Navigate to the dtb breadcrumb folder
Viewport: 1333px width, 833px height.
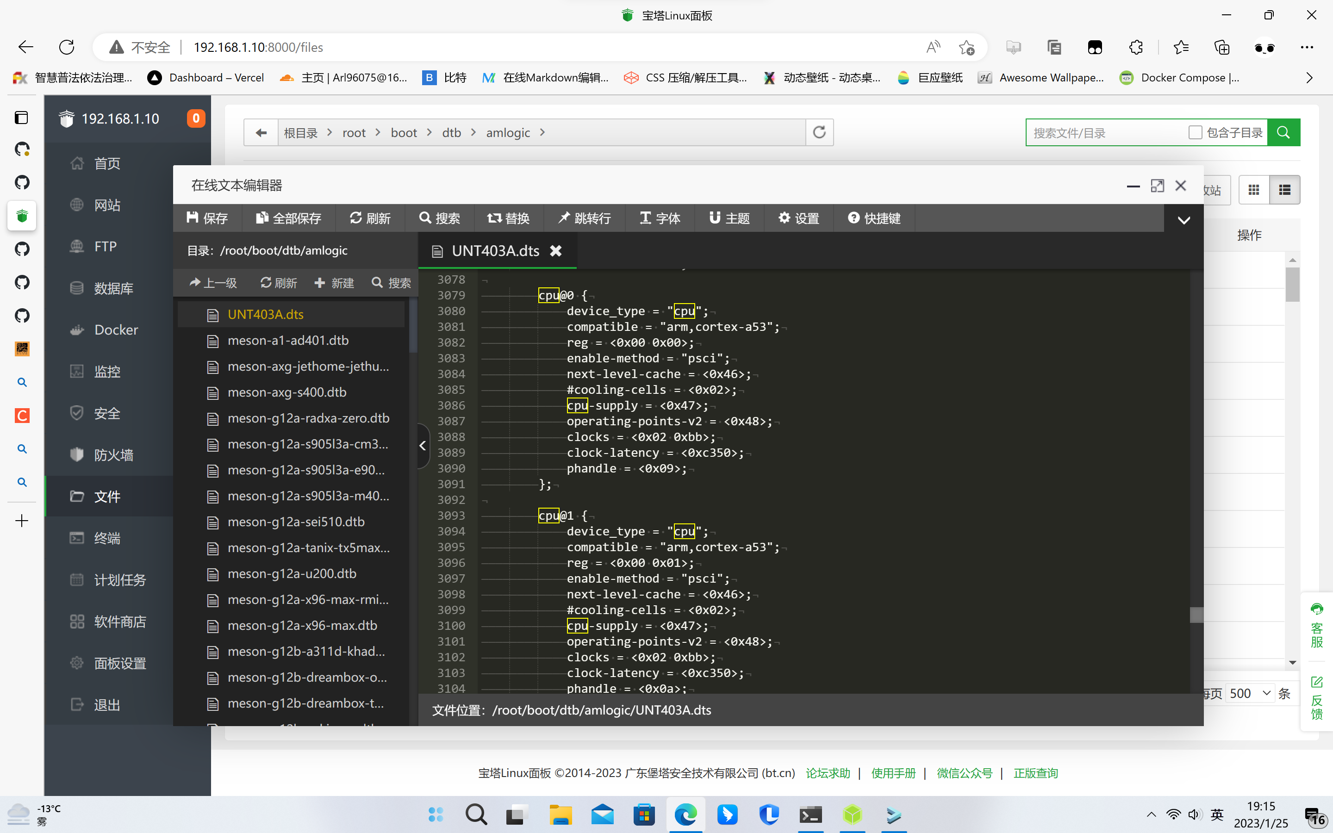(452, 133)
